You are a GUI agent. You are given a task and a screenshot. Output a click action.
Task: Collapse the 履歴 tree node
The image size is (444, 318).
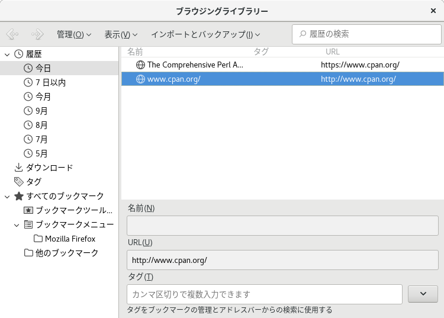7,54
